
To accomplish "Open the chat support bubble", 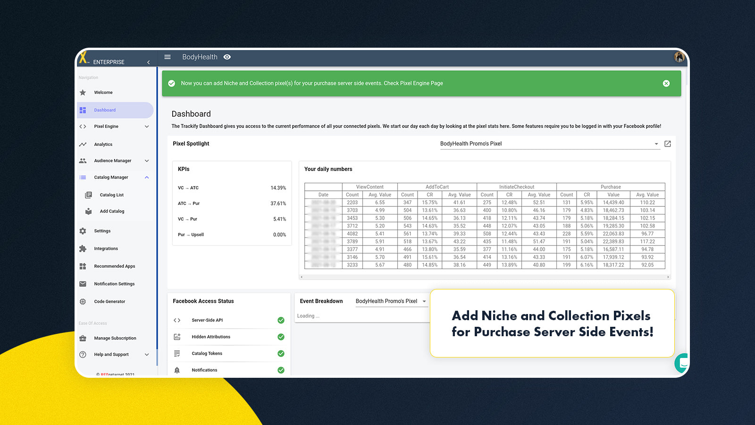I will tap(681, 363).
